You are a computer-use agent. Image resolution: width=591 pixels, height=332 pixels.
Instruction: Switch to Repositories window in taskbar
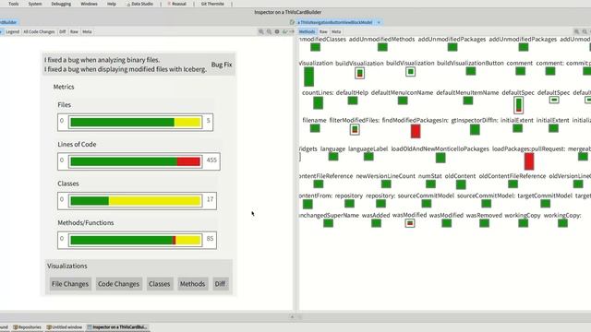coord(27,327)
